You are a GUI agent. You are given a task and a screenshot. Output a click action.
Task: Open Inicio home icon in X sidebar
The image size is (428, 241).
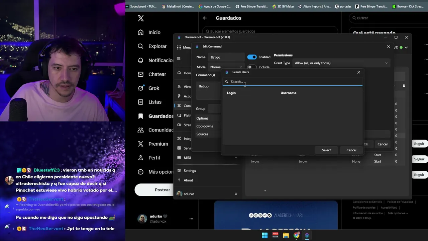click(x=141, y=32)
